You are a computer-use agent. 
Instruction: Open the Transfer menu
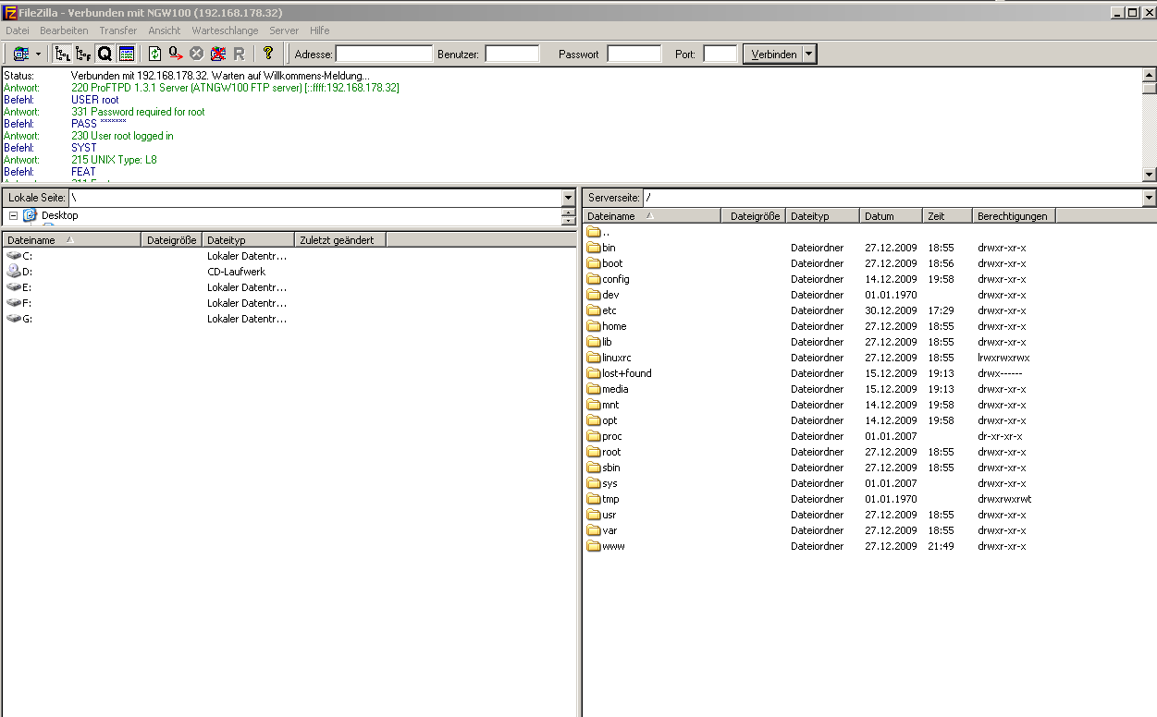[118, 30]
